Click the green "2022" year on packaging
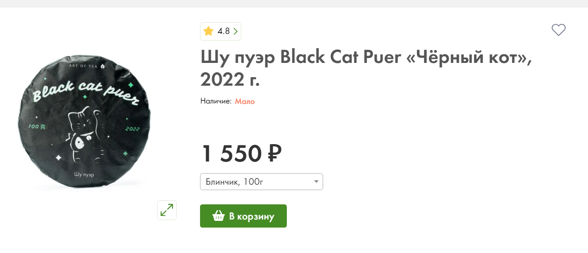Screen dimensions: 588x253 [133, 129]
